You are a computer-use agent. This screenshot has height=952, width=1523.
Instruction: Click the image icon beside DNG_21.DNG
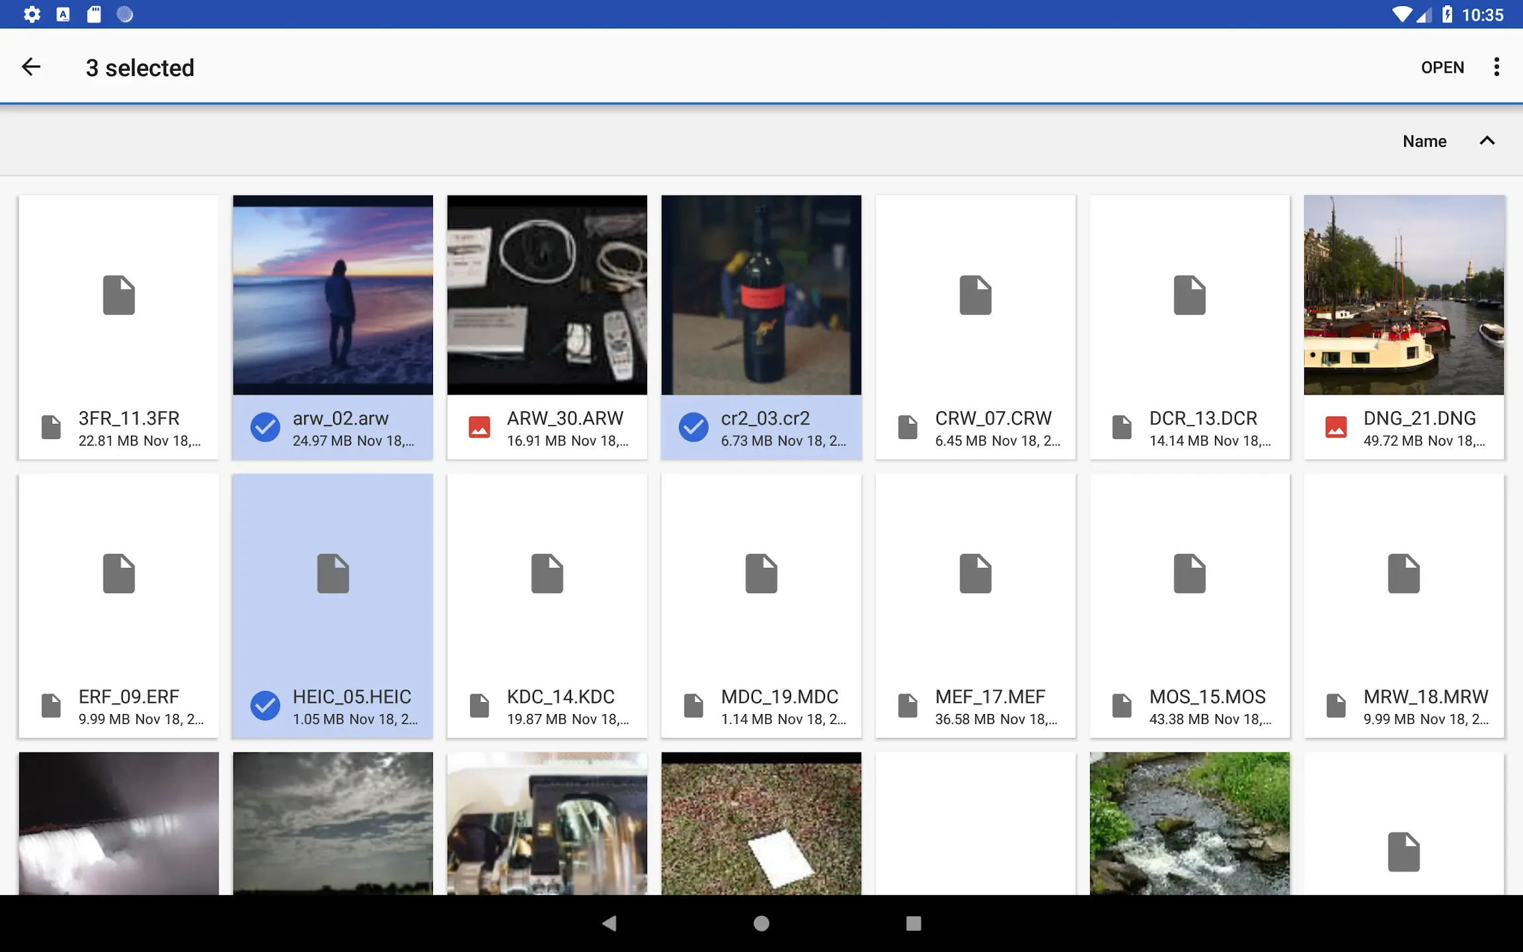tap(1337, 427)
